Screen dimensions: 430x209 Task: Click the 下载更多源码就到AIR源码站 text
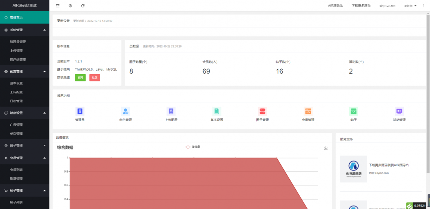click(389, 165)
